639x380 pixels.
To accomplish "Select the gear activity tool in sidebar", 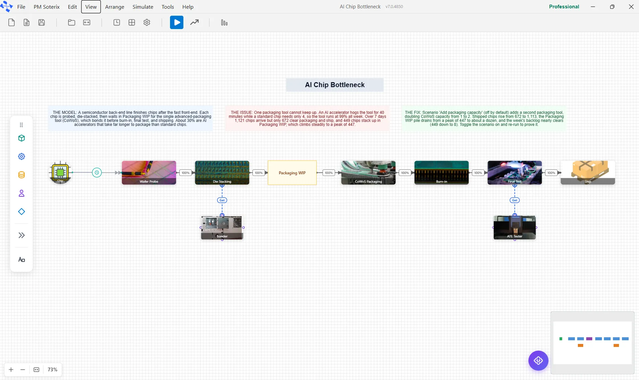I will point(21,156).
